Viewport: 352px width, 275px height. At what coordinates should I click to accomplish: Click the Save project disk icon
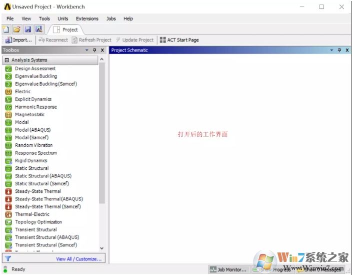click(x=28, y=30)
